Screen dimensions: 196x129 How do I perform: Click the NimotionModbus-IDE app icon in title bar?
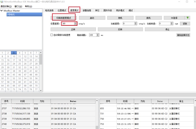click(x=2, y=2)
